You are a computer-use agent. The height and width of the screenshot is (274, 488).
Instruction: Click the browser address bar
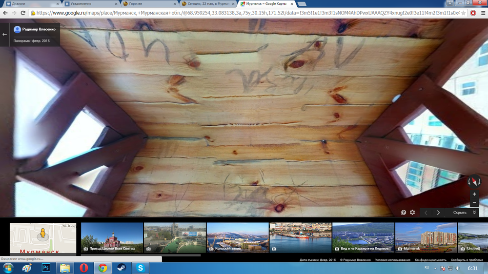tap(244, 13)
